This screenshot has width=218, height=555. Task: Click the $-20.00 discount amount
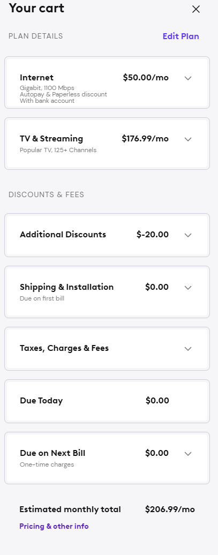(153, 235)
